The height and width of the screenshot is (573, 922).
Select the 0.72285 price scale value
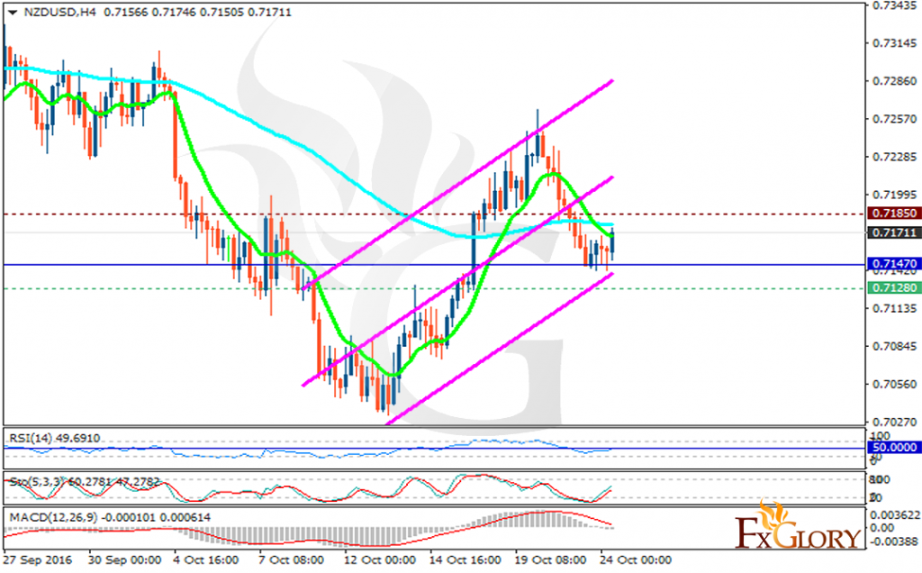(894, 157)
